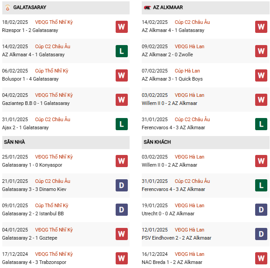Click the Galatasaray 2 - 2 Istanbul BB row
Viewport: 270px width, 268px height.
[x=29, y=214]
